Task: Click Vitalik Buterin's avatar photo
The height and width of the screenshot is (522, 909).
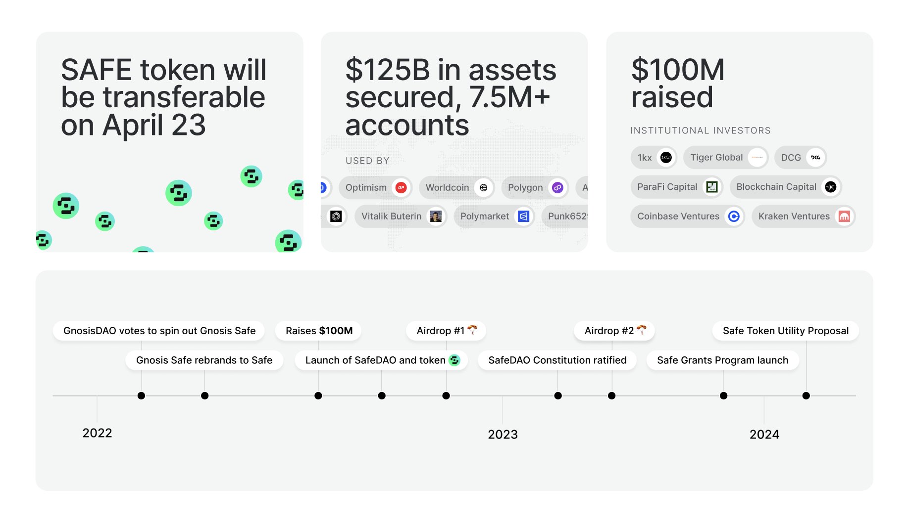Action: (436, 217)
